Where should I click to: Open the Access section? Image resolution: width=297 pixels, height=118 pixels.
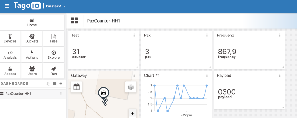(10, 71)
